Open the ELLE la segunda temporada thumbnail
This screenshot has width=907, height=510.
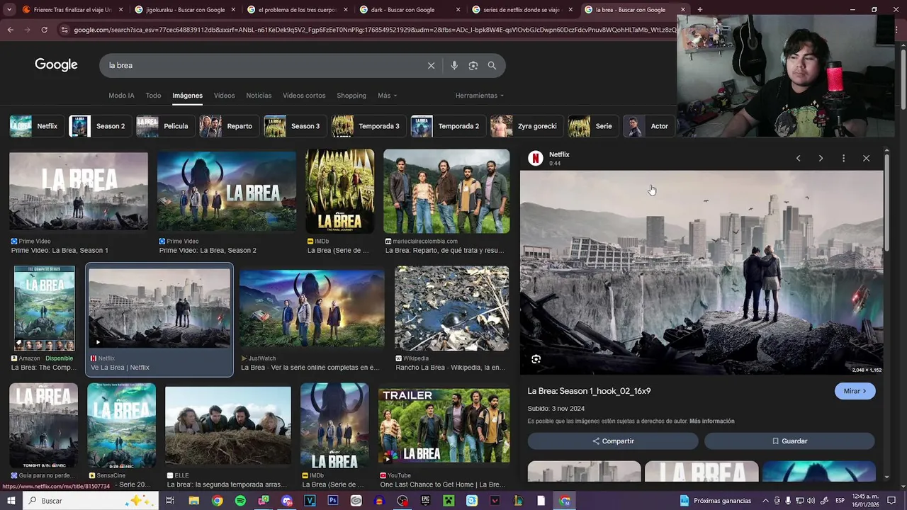(x=228, y=426)
